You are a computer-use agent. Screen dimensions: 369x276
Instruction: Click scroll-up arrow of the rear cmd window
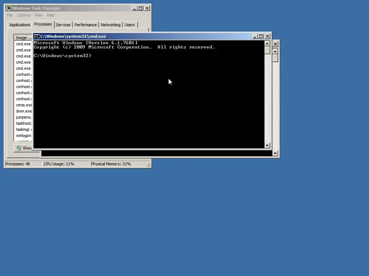pos(275,51)
